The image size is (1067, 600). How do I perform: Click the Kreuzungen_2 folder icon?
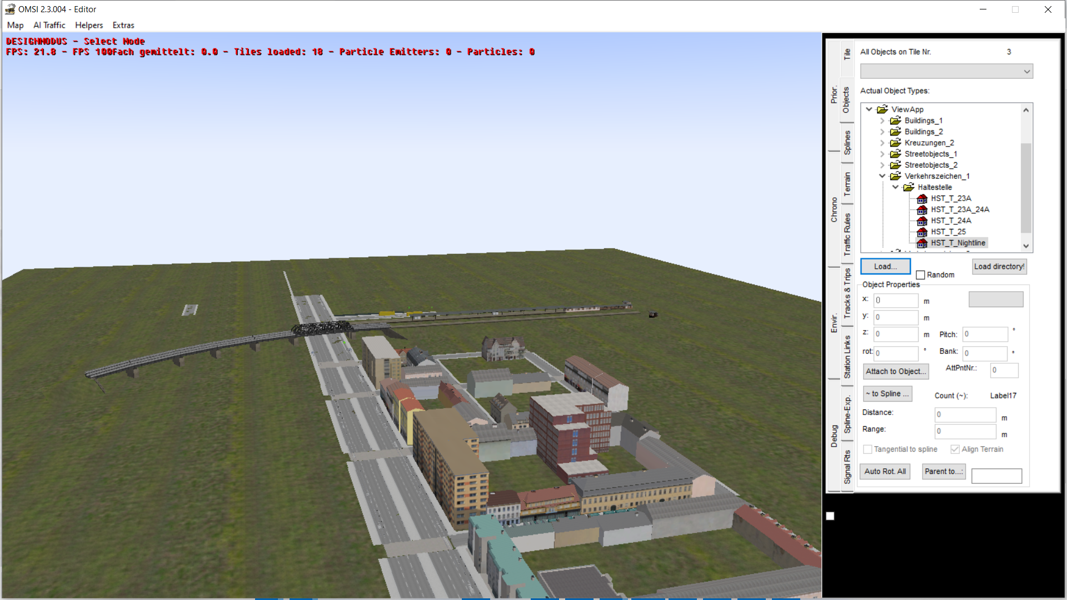[895, 143]
